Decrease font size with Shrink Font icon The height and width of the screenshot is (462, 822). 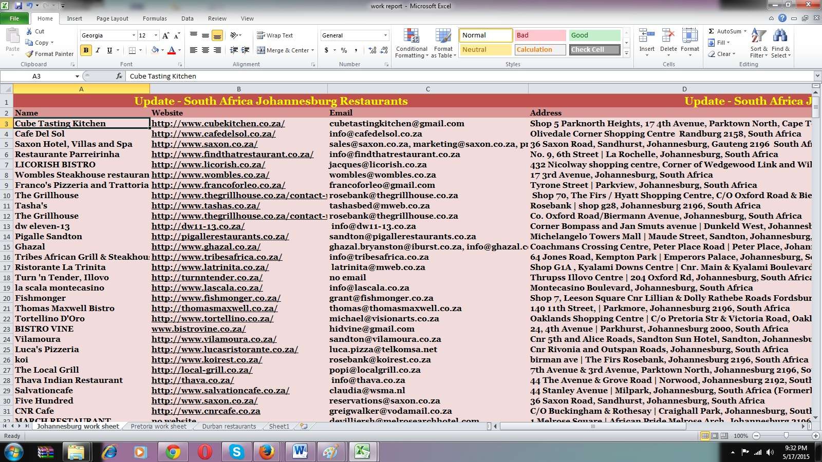pyautogui.click(x=177, y=35)
